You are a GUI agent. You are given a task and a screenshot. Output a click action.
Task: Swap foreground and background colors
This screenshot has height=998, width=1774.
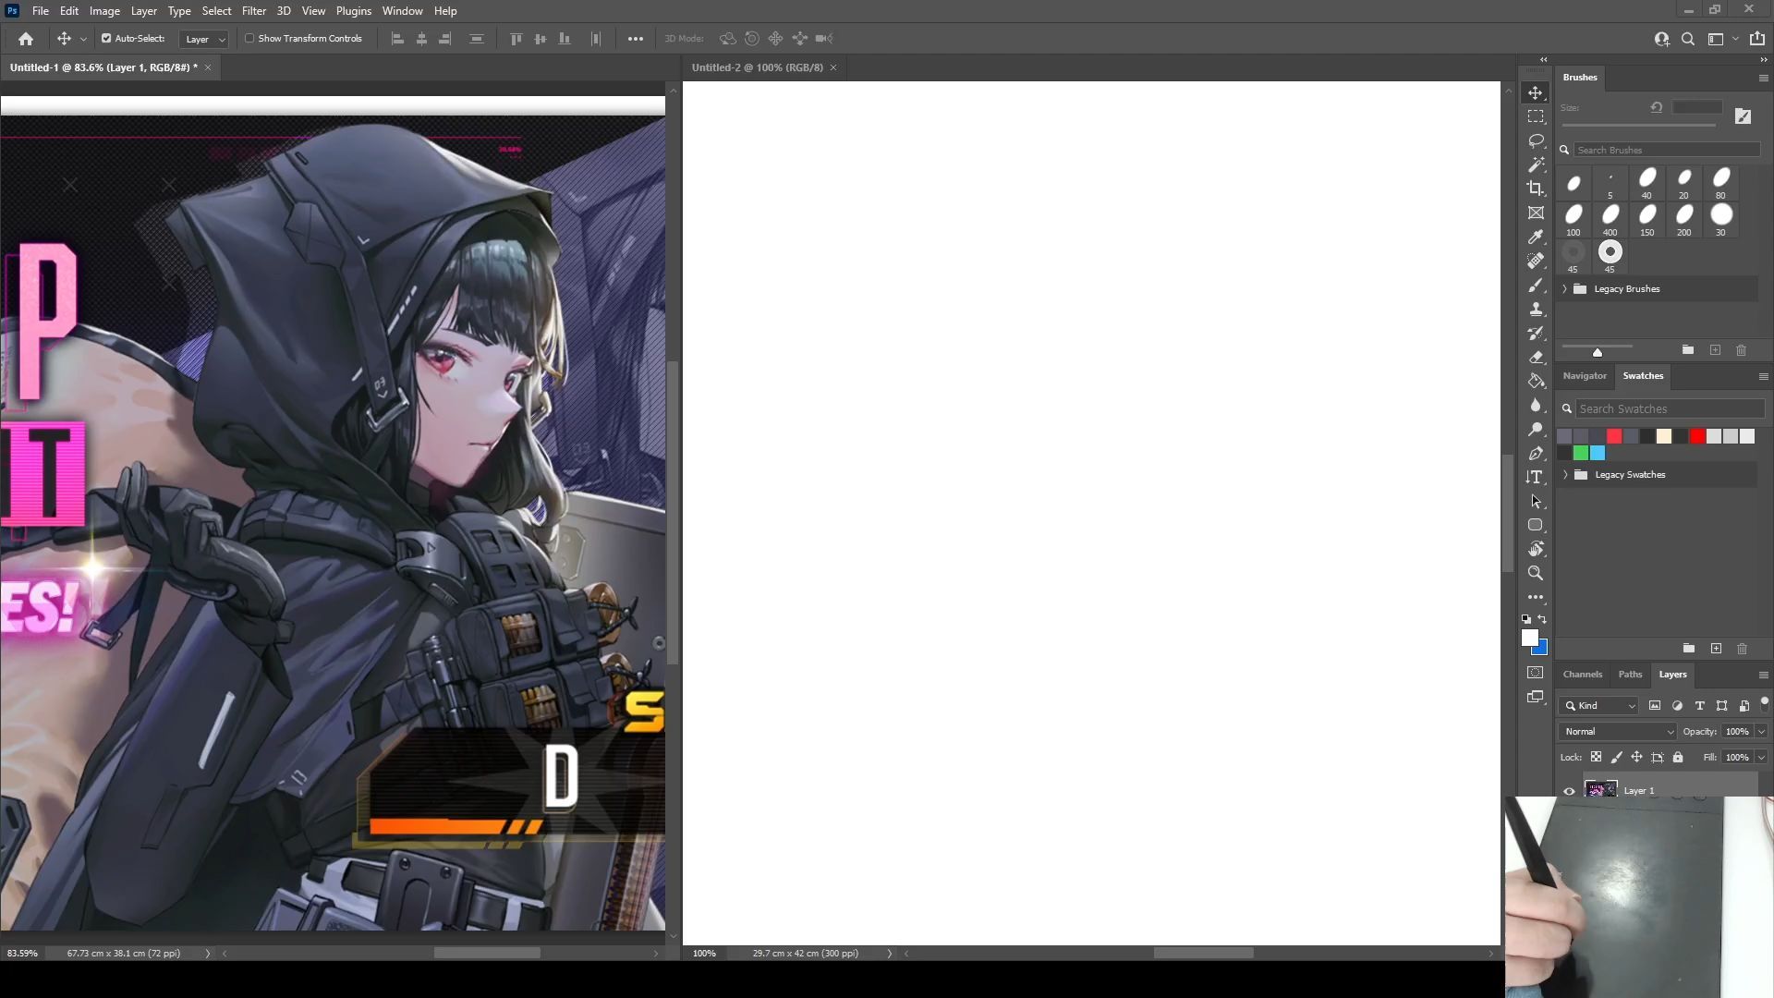pyautogui.click(x=1542, y=619)
